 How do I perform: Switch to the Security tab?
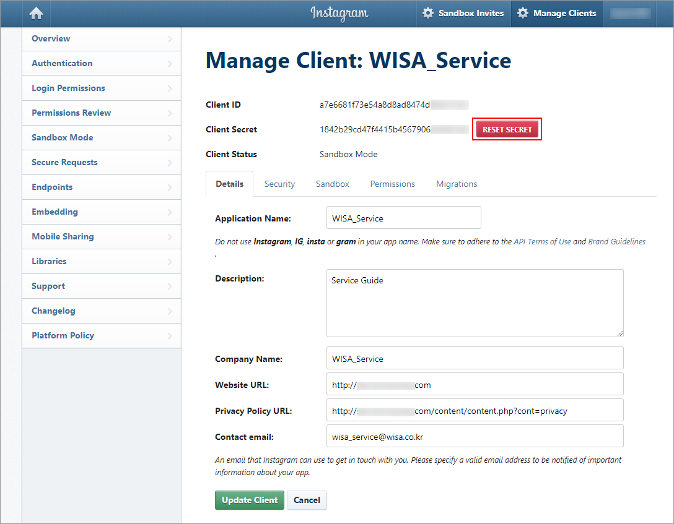279,184
